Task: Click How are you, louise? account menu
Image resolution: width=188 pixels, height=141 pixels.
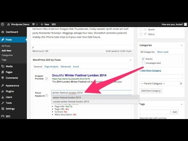Action: pyautogui.click(x=172, y=24)
